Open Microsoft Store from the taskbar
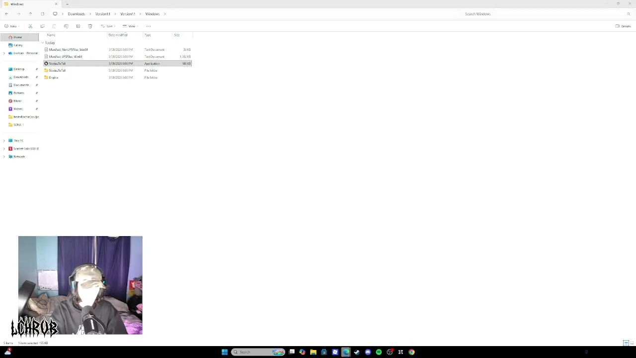Image resolution: width=636 pixels, height=358 pixels. point(324,352)
